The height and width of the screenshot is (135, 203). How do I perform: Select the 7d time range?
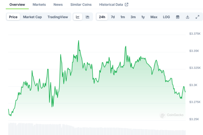113,17
